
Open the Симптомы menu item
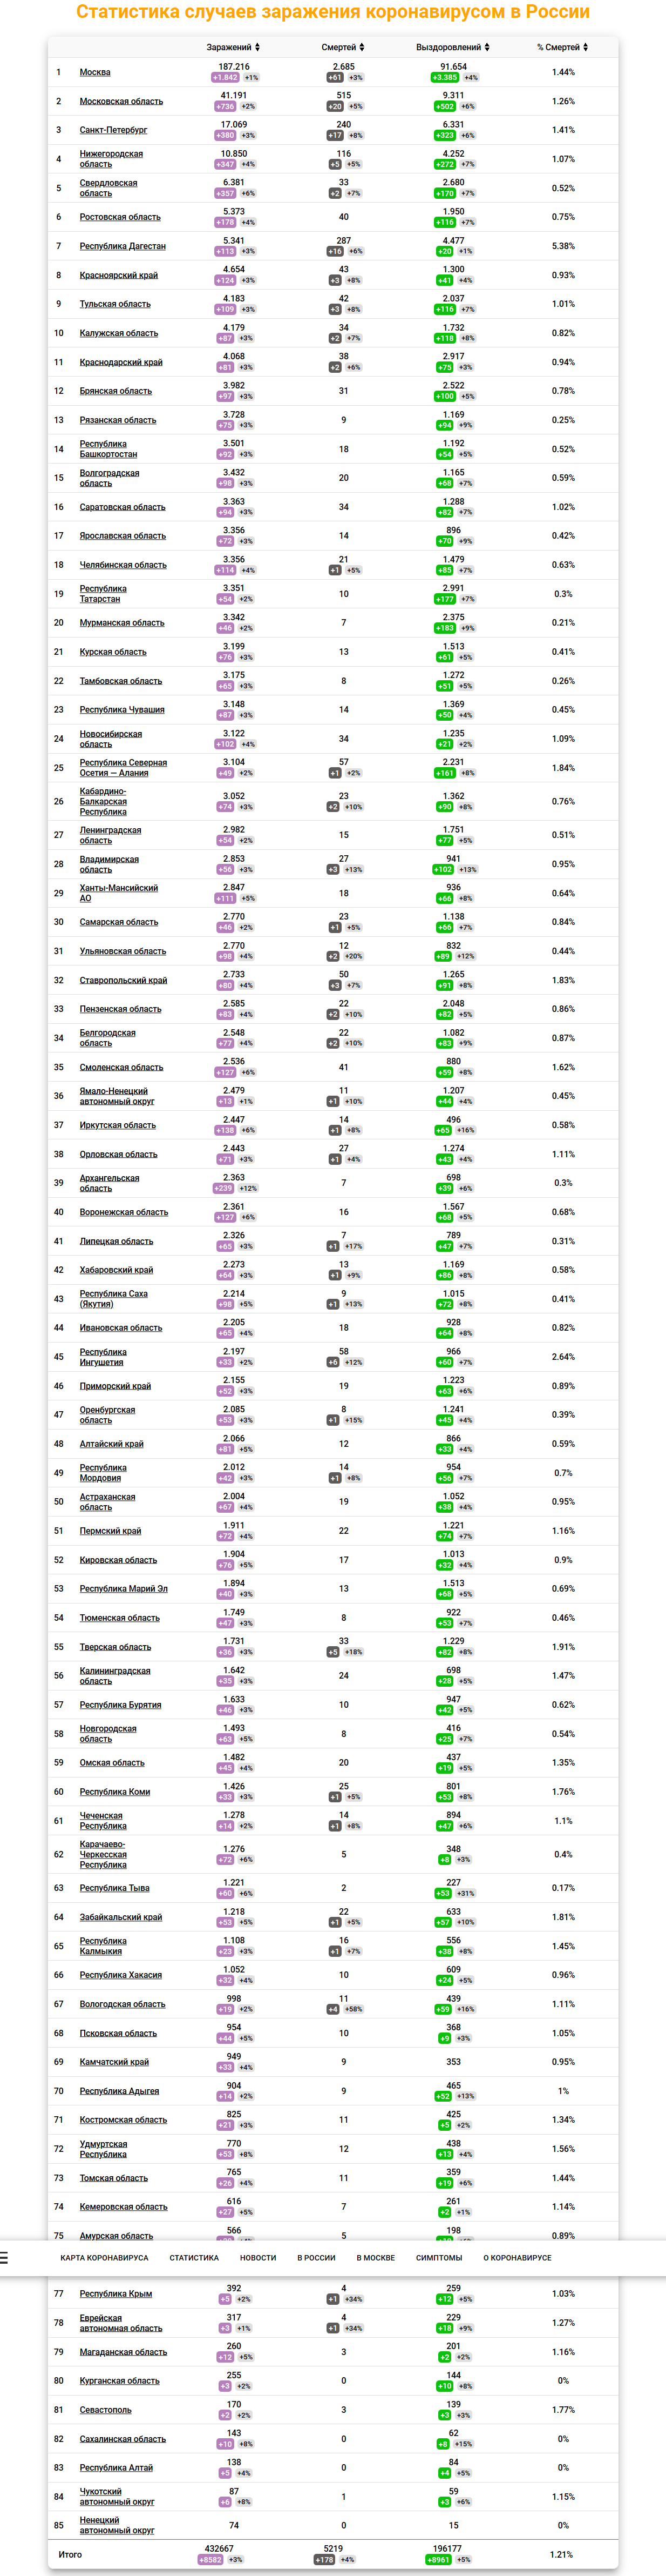coord(439,2257)
